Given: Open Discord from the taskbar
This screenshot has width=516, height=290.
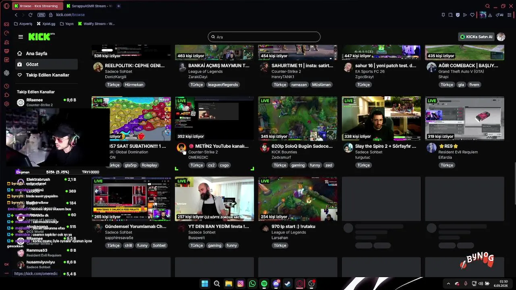Looking at the screenshot, I should [x=276, y=284].
